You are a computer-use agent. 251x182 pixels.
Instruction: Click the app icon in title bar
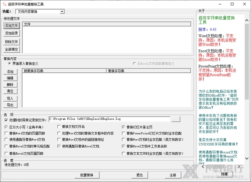5,4
